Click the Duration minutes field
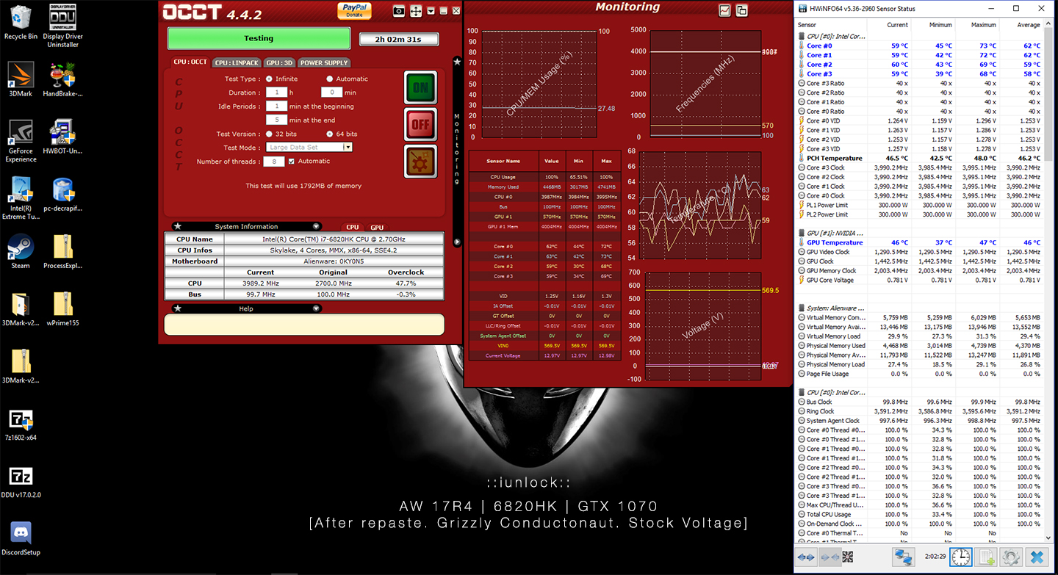Viewport: 1058px width, 575px height. click(332, 93)
